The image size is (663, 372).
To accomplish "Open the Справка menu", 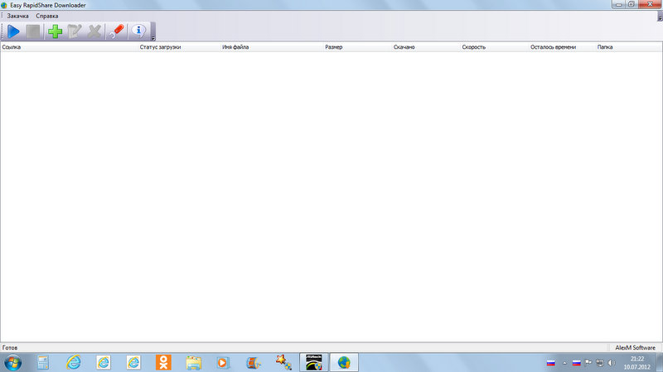I will coord(47,16).
